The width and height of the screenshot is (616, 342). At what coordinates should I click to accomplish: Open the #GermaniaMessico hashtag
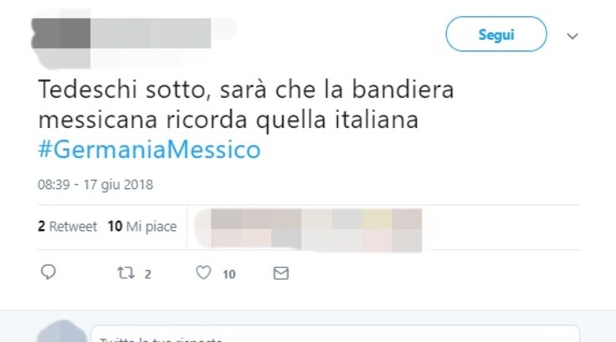149,150
